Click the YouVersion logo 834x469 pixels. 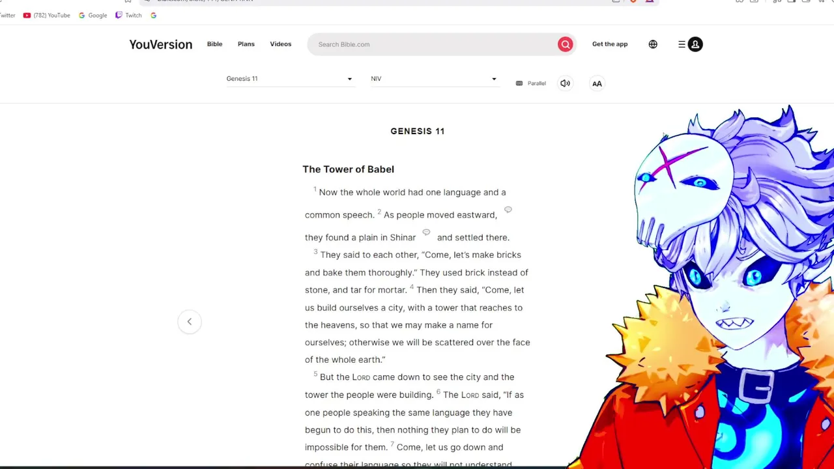point(161,44)
